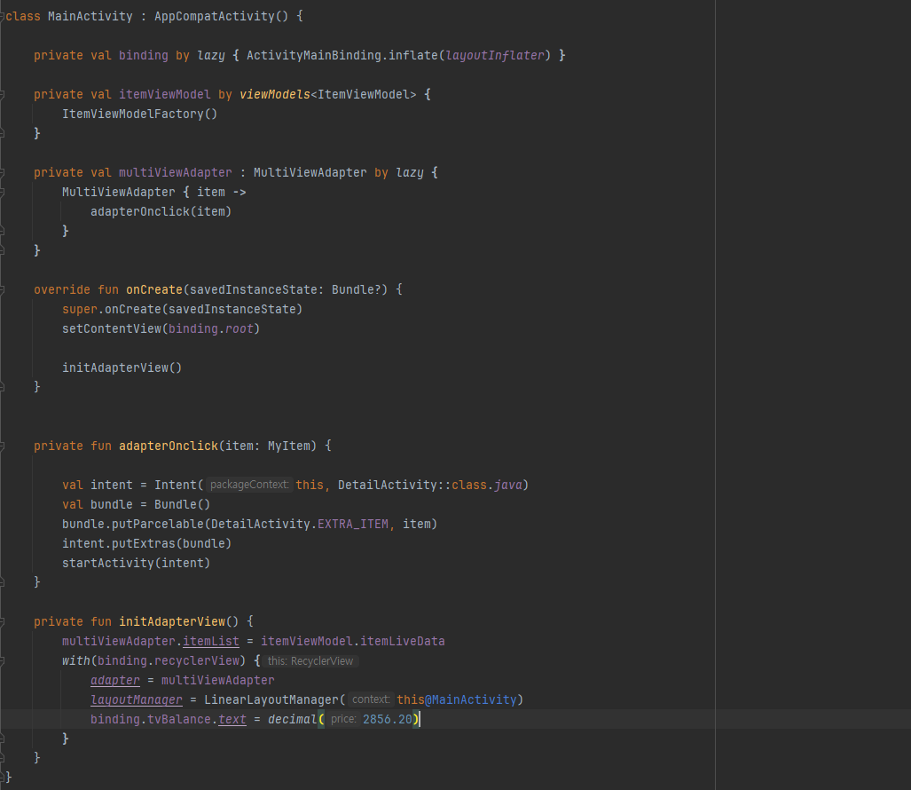This screenshot has height=790, width=911.
Task: Click the underlined layoutManager property
Action: pos(137,699)
